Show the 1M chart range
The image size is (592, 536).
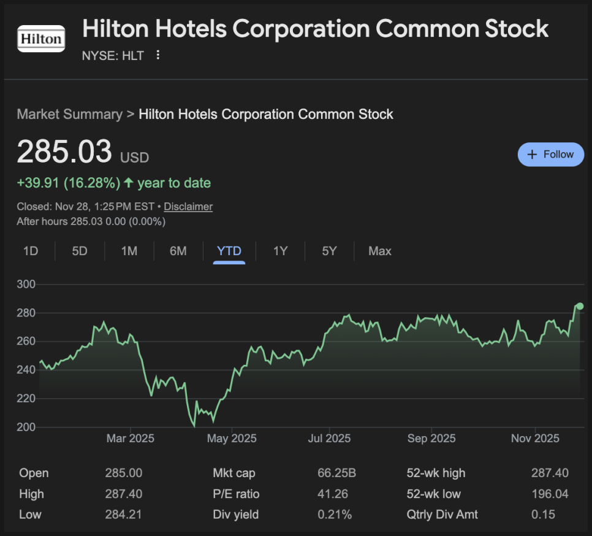click(x=129, y=251)
